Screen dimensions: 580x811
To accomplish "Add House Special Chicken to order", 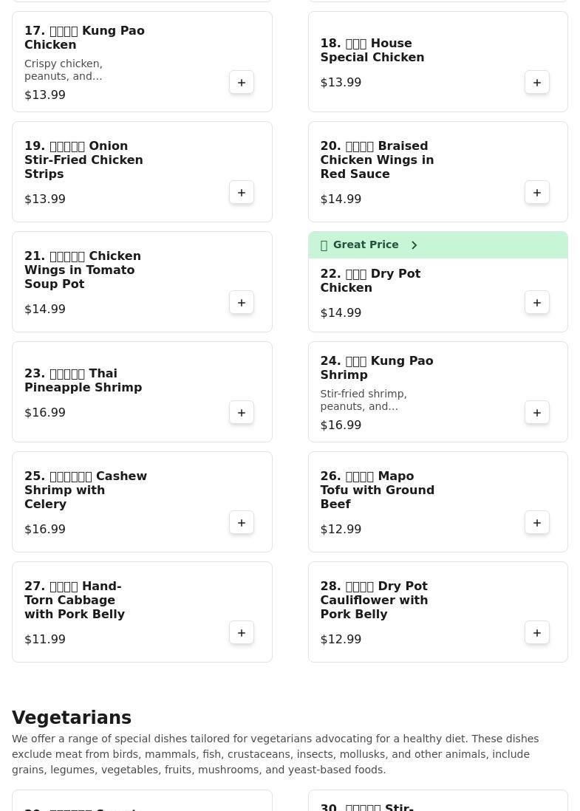I will point(537,83).
